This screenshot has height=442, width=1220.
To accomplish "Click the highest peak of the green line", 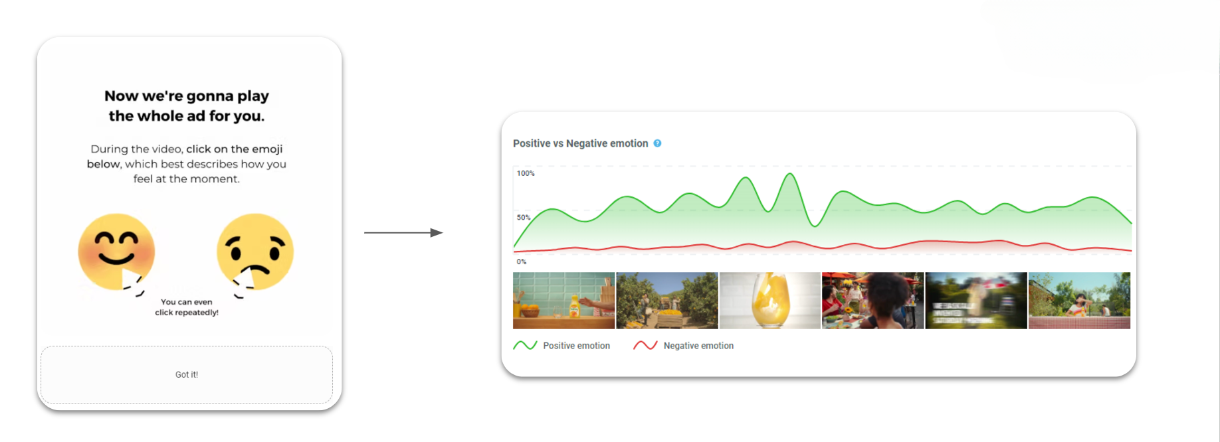I will pos(789,174).
